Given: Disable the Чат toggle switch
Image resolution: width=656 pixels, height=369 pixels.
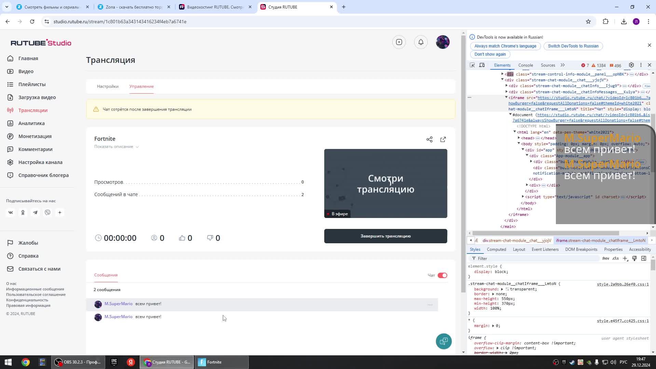Looking at the screenshot, I should (x=442, y=275).
